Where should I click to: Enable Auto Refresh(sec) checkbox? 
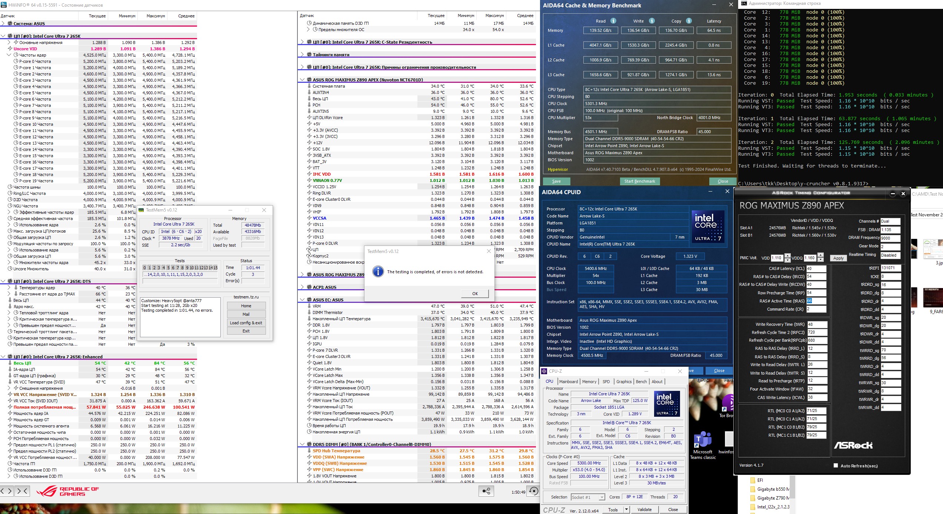coord(836,466)
